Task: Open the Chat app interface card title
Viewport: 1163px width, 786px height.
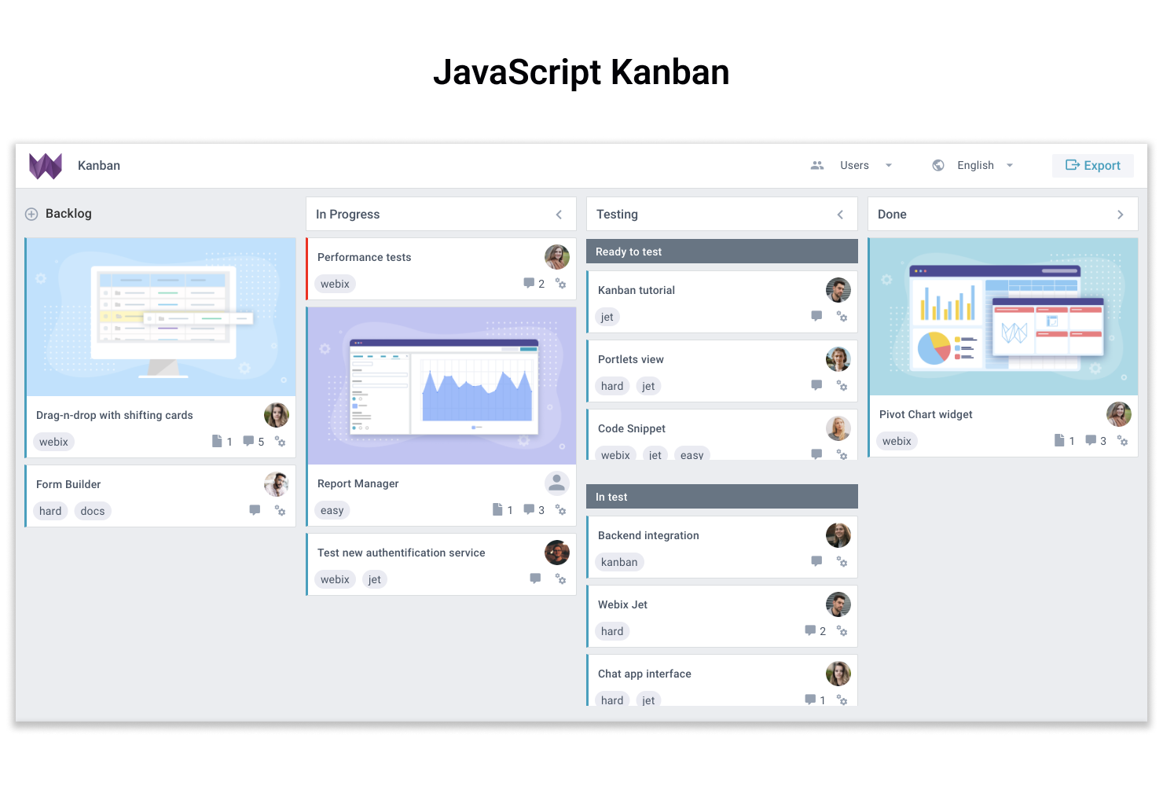Action: pos(644,674)
